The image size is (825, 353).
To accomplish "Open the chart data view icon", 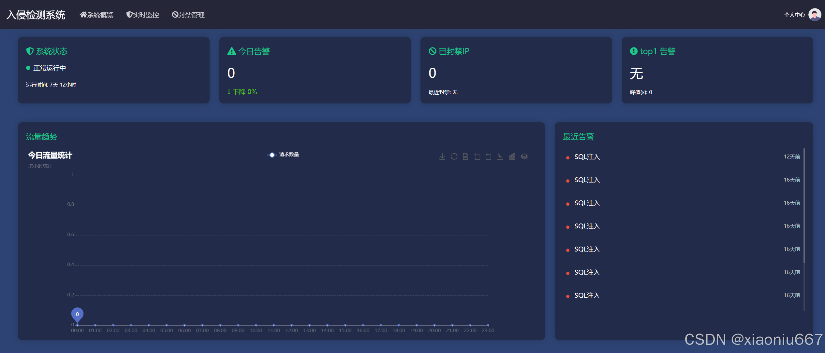I will [x=465, y=157].
